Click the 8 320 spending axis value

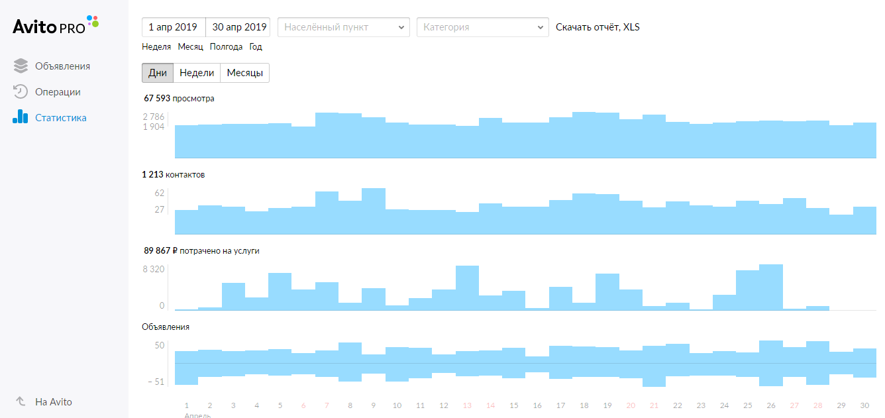pos(154,269)
